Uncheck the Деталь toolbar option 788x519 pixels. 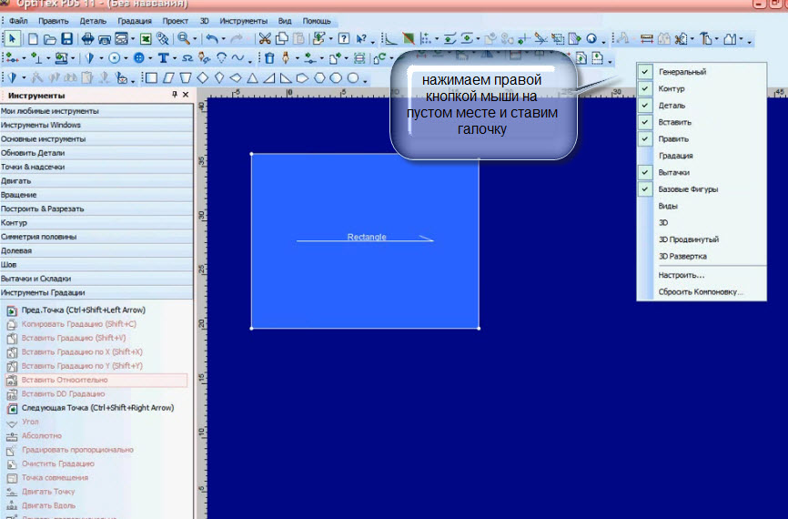(701, 105)
